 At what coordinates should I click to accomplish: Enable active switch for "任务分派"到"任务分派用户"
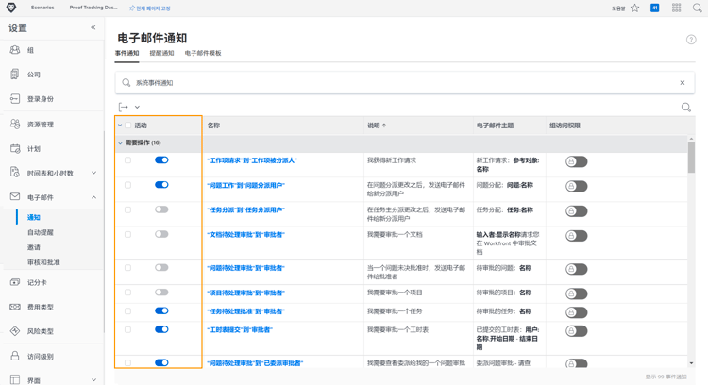(x=161, y=209)
